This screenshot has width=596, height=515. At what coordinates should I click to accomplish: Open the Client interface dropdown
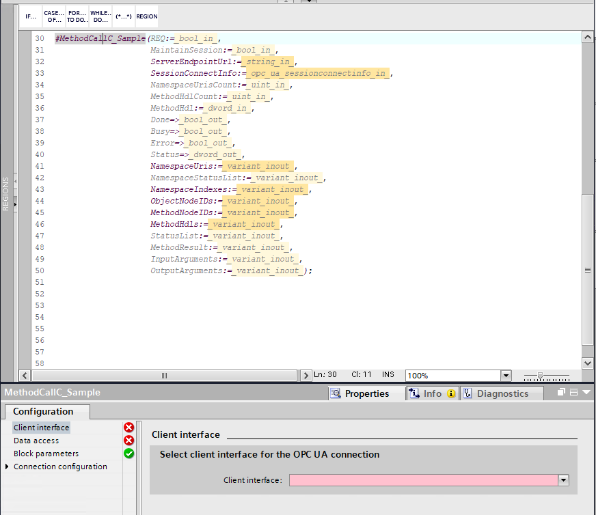[563, 480]
